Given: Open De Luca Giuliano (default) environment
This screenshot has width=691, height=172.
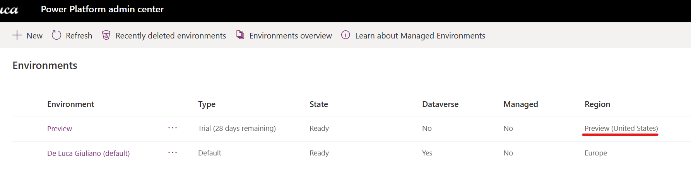Looking at the screenshot, I should 88,153.
